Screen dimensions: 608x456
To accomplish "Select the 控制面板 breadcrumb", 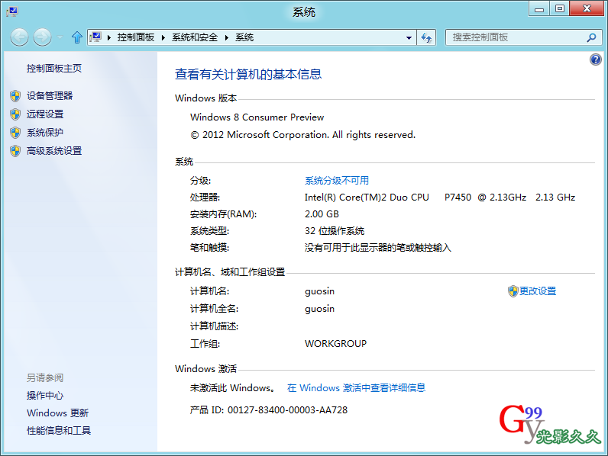I will tap(136, 37).
